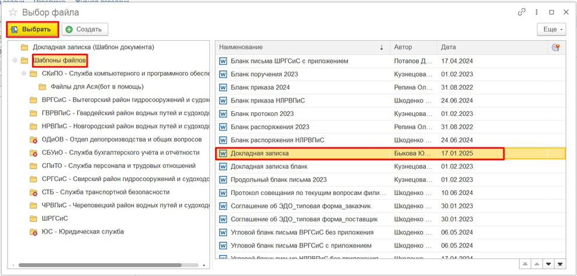This screenshot has height=276, width=577.
Task: Maximize the Выбор файла window
Action: click(551, 12)
